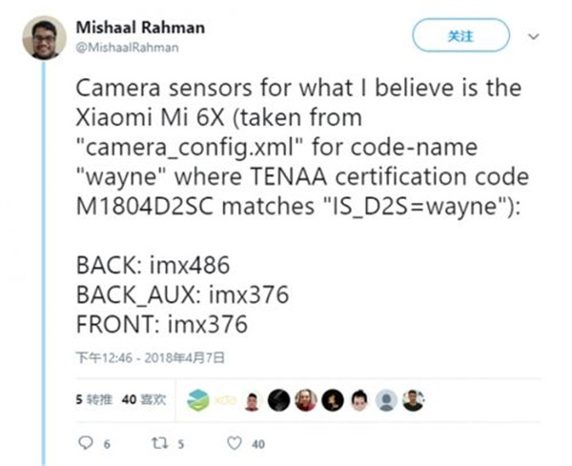Click the reply speech bubble icon
The image size is (572, 466).
click(86, 443)
